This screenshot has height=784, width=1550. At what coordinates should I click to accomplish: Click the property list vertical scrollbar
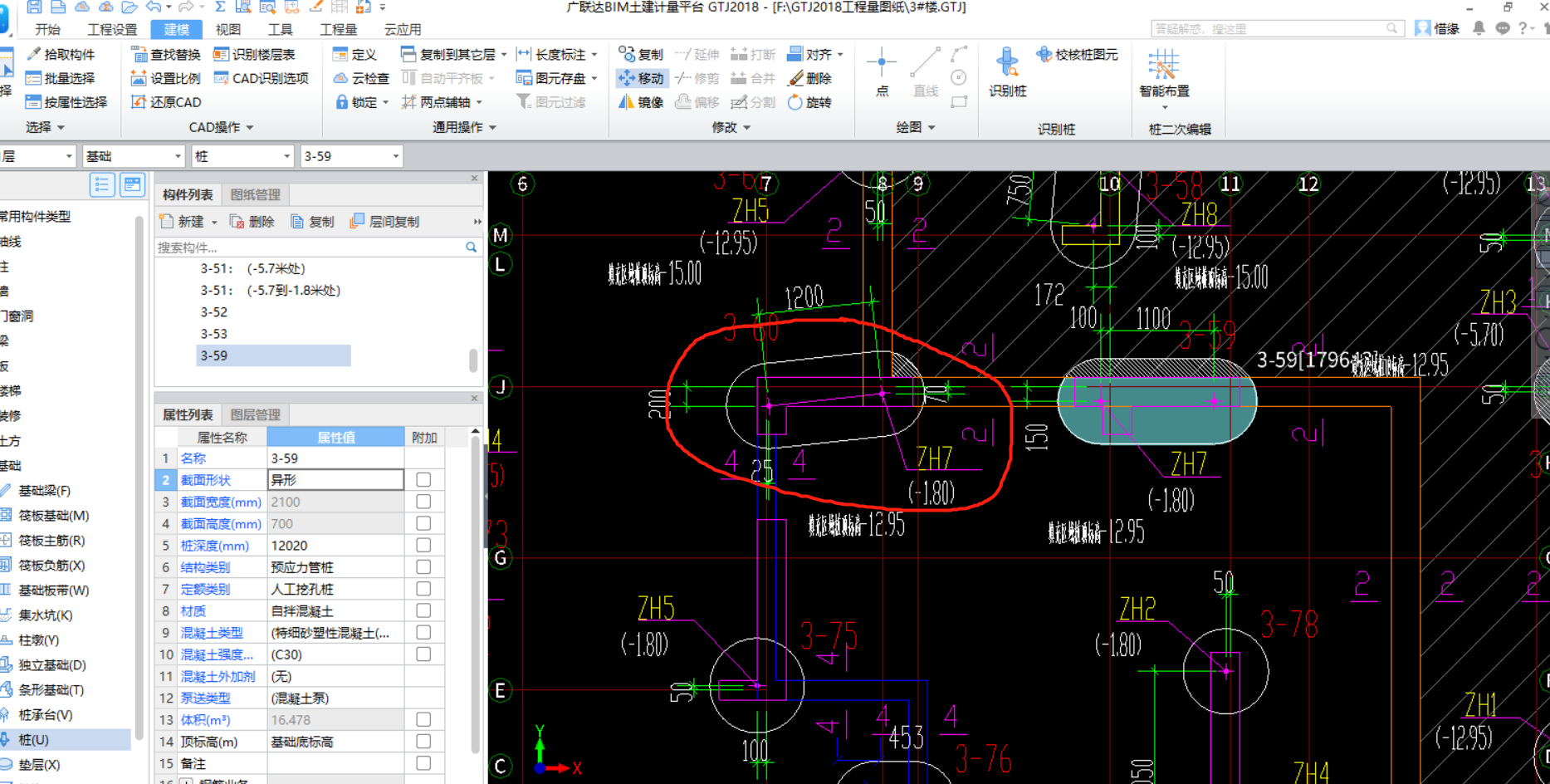pos(475,594)
